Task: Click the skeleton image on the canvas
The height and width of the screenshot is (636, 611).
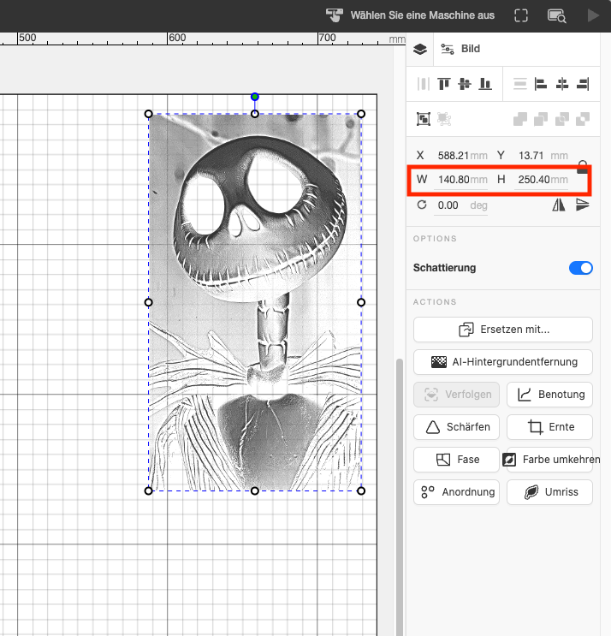Action: coord(255,302)
